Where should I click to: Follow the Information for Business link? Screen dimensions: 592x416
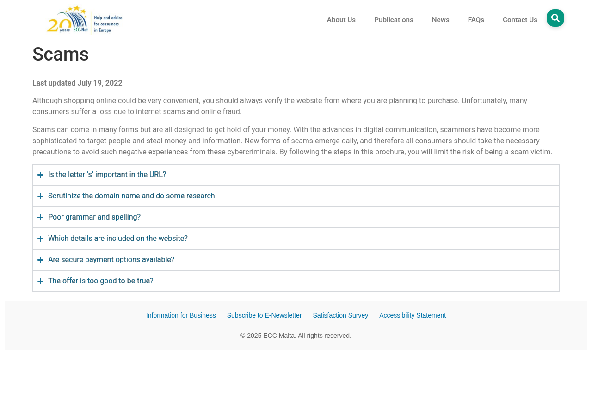(x=181, y=315)
